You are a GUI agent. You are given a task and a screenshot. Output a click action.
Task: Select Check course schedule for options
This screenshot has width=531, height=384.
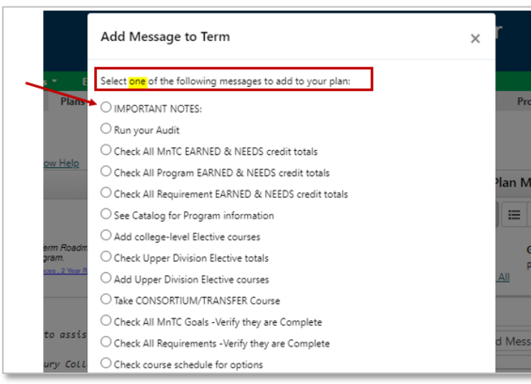click(106, 363)
